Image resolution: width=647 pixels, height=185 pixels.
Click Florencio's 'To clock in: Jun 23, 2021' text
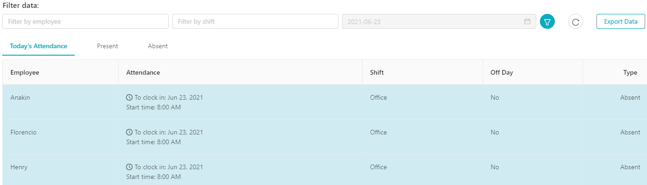click(x=169, y=133)
